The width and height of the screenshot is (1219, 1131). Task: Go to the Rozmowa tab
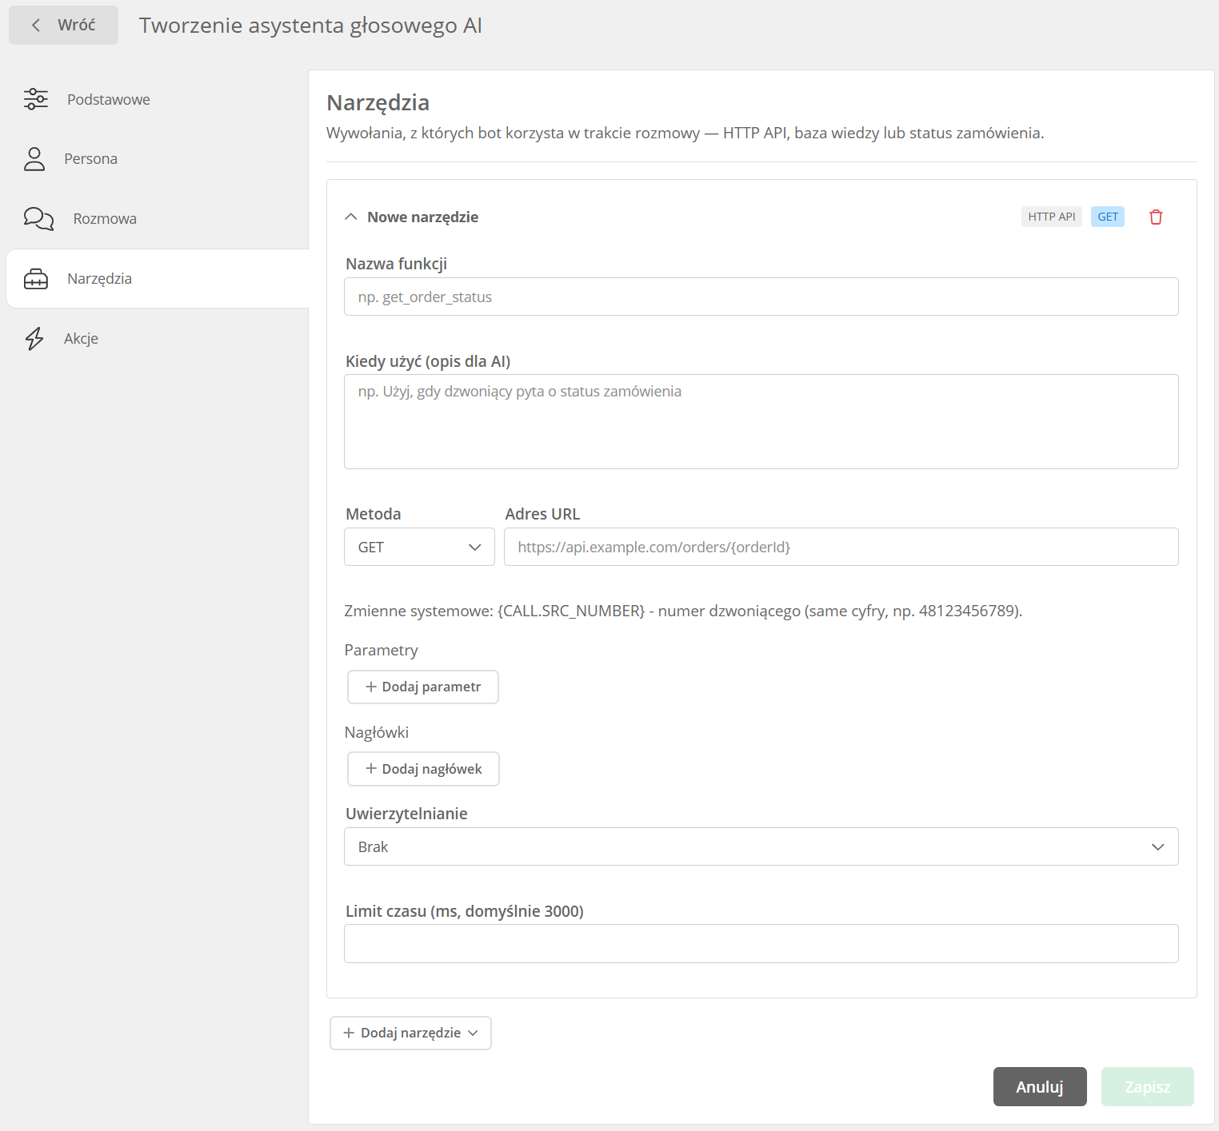(158, 218)
